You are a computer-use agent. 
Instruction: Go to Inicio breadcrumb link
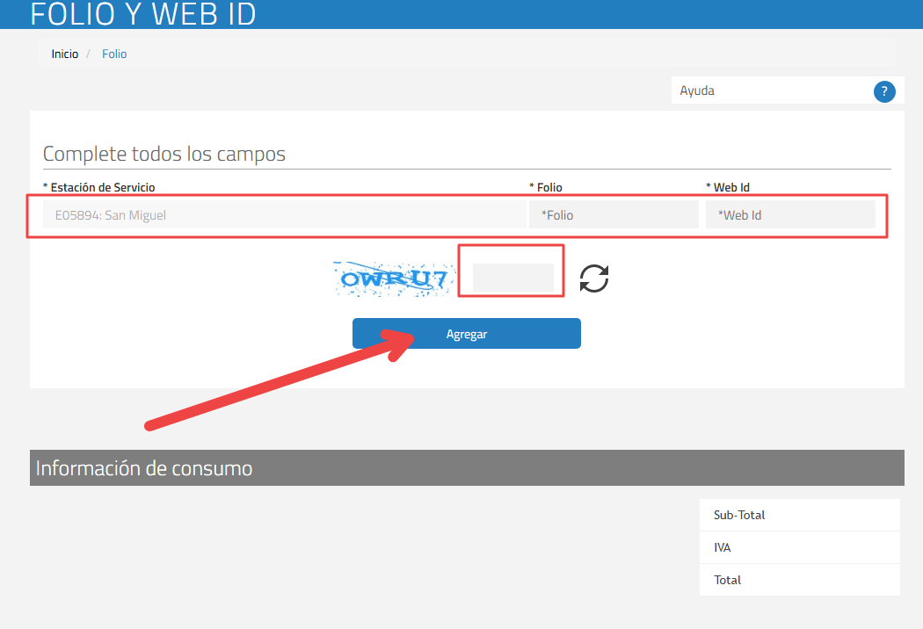point(65,54)
